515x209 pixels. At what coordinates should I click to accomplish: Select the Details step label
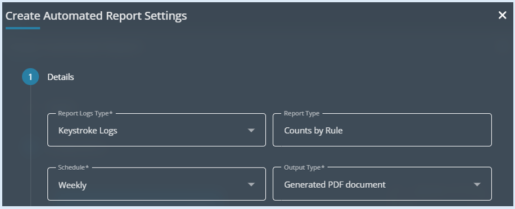coord(60,77)
